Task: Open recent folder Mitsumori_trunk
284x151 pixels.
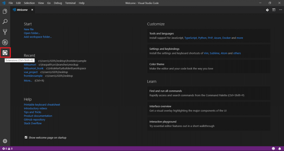Action: 34,68
